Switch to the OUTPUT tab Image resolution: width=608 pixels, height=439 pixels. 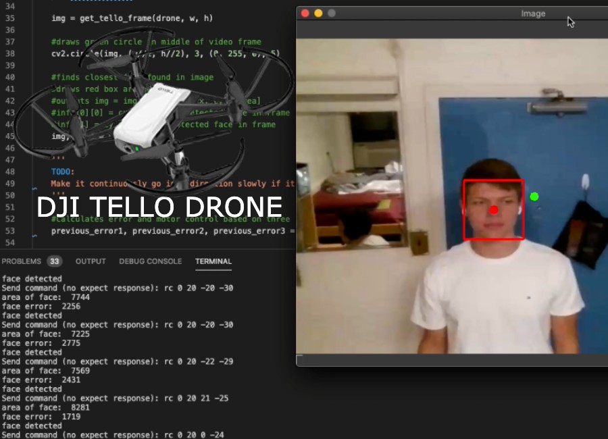tap(91, 261)
